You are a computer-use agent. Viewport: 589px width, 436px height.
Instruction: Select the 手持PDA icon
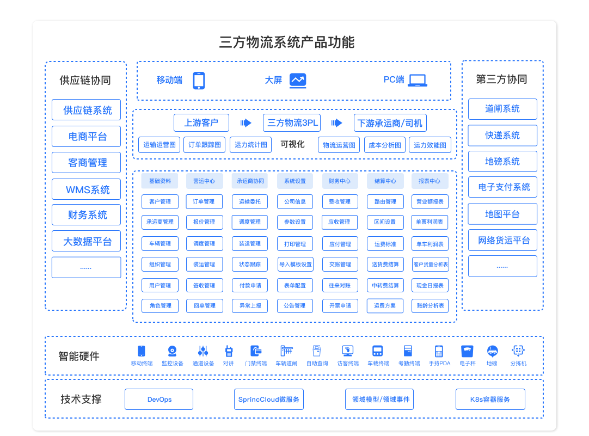[x=439, y=351]
